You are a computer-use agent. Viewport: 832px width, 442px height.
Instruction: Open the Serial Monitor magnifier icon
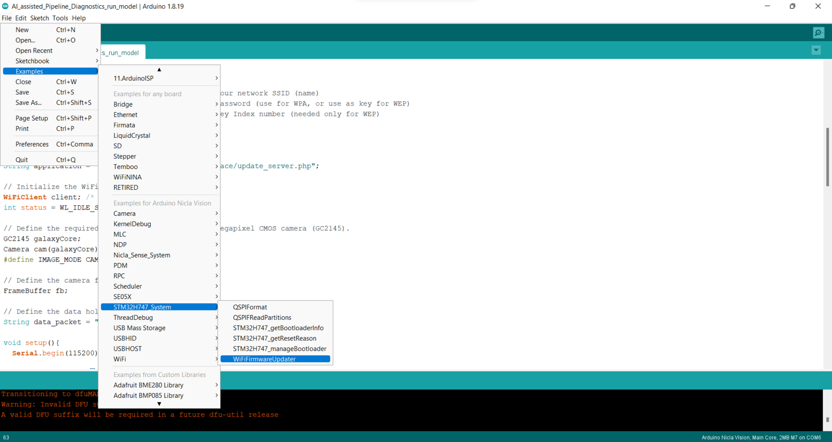[818, 33]
